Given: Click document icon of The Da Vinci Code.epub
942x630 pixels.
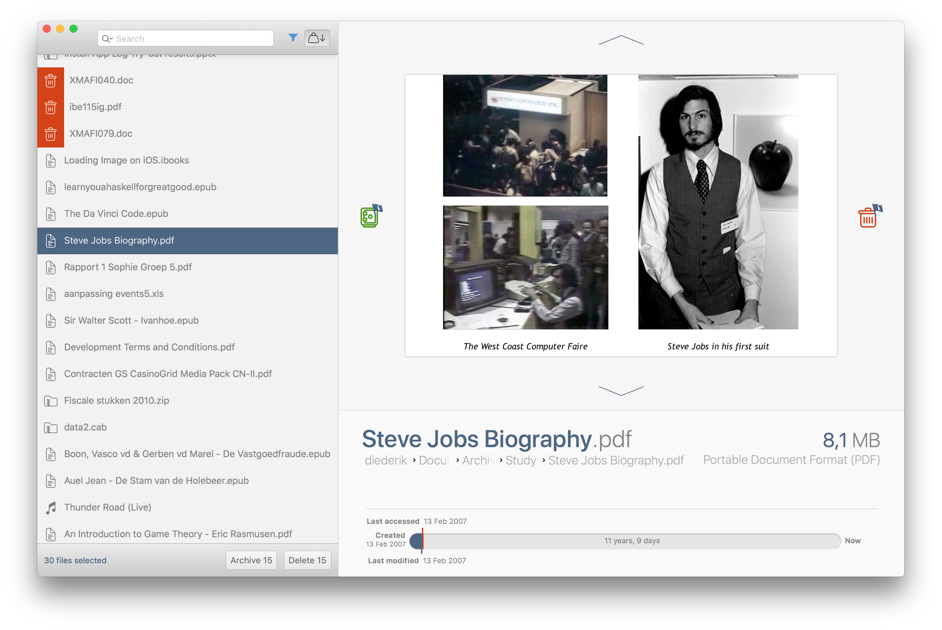Looking at the screenshot, I should tap(50, 214).
